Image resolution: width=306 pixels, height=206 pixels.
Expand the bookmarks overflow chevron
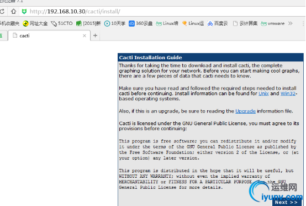click(x=290, y=23)
